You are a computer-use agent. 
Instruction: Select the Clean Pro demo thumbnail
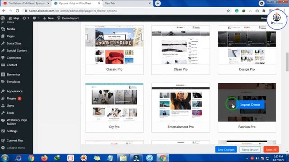(x=181, y=45)
